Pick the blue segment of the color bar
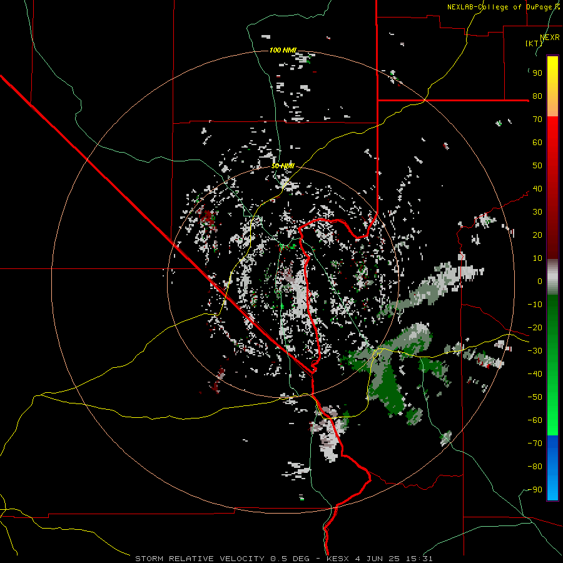This screenshot has width=563, height=563. pos(552,467)
